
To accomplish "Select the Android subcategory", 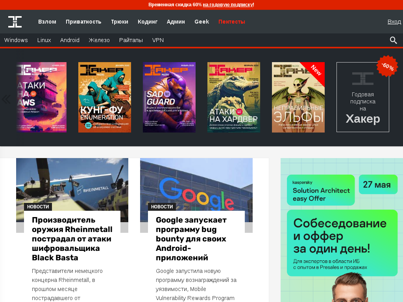I will pos(70,40).
